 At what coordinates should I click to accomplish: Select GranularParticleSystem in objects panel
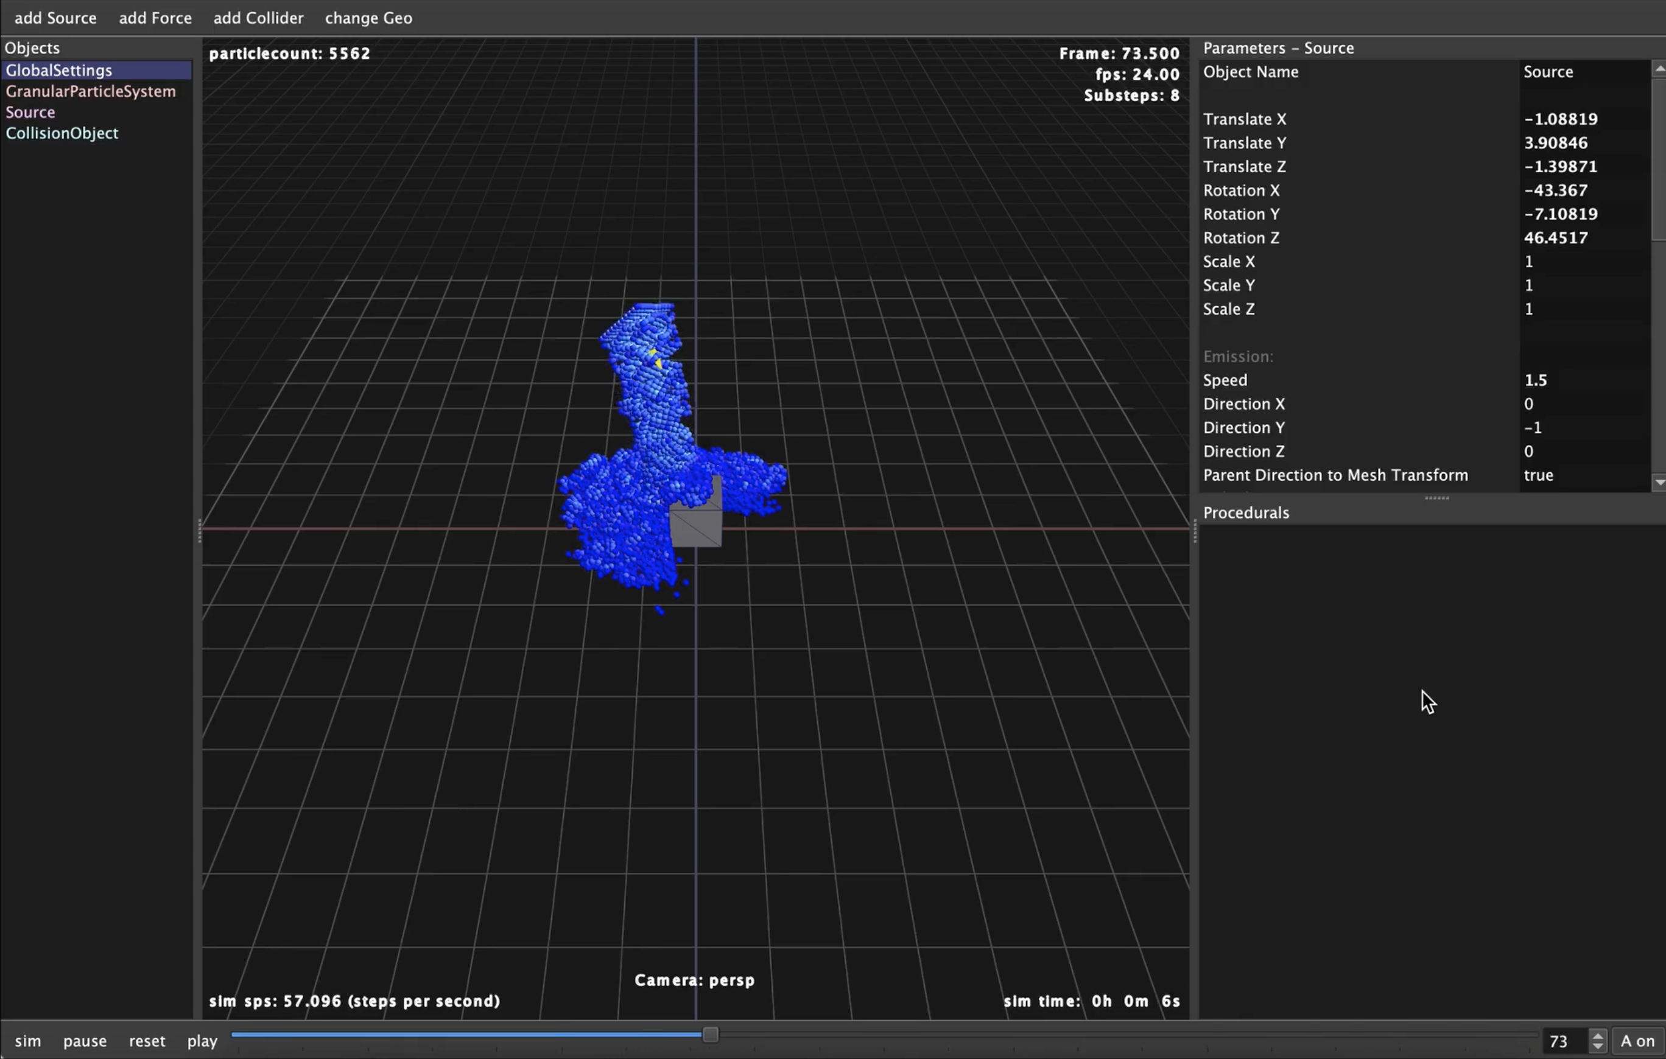[91, 89]
